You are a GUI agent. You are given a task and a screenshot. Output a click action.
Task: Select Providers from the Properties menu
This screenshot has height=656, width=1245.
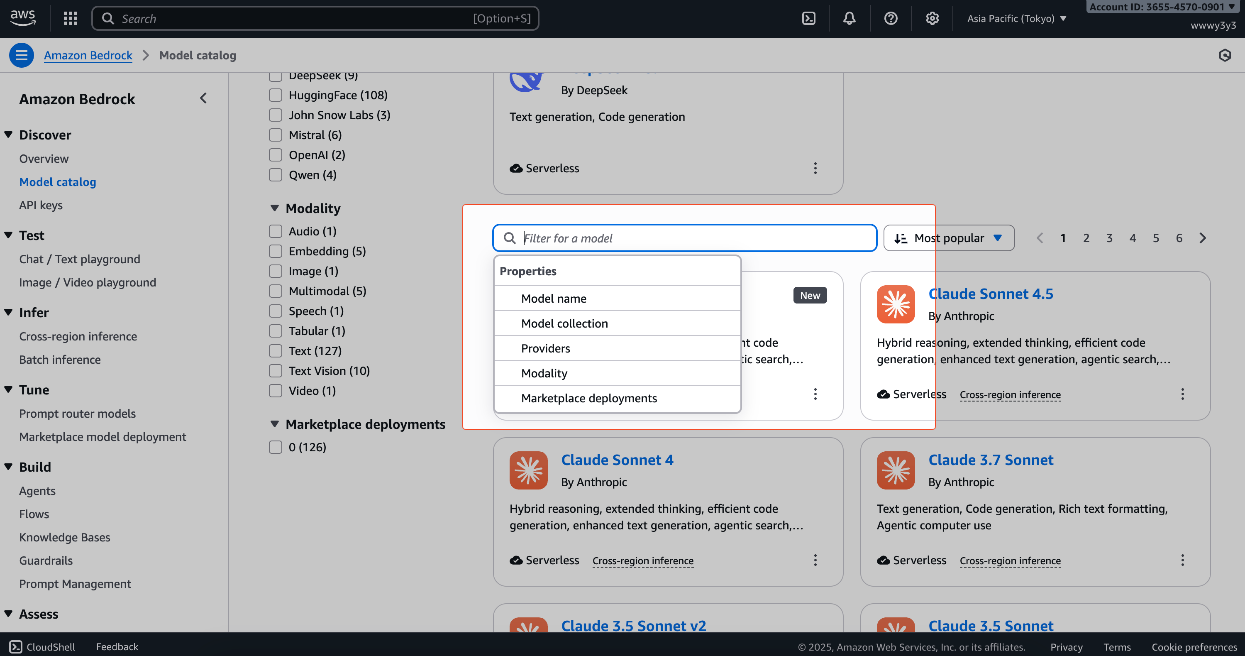coord(545,348)
